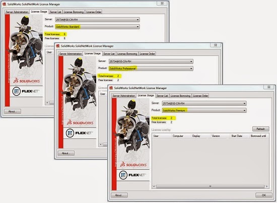Select Server Administration tab in front window
The image size is (277, 203).
124,96
